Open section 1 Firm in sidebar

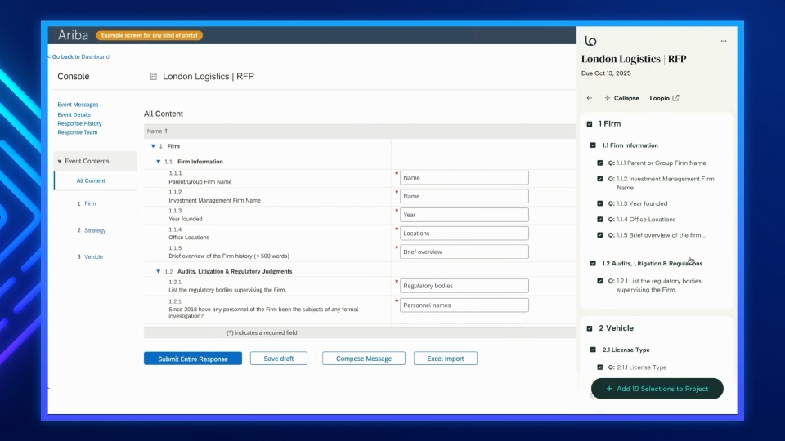(x=90, y=203)
